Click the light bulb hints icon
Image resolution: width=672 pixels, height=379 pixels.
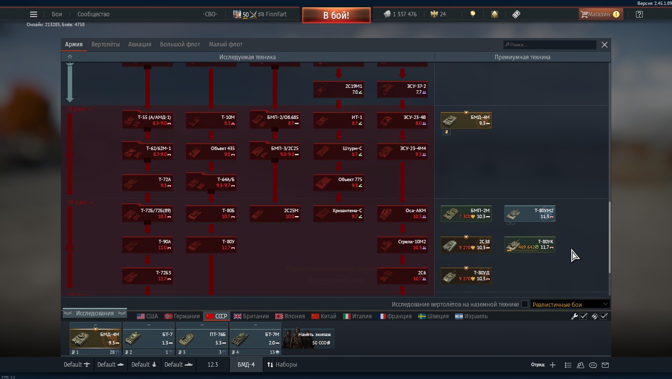(473, 14)
